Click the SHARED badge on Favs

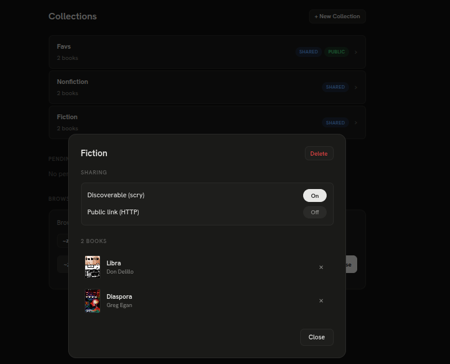[308, 52]
